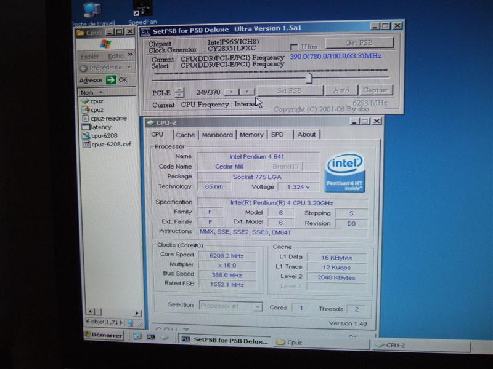This screenshot has width=493, height=369.
Task: Switch to the Mainboard tab
Action: [x=218, y=135]
